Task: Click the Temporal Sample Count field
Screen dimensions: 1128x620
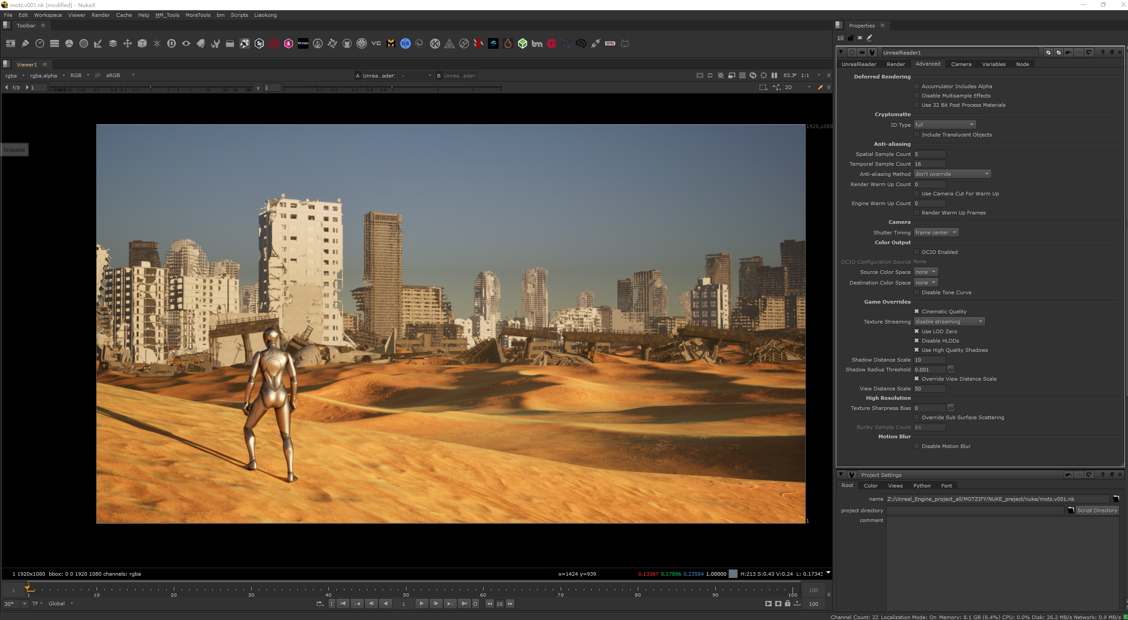Action: [929, 164]
